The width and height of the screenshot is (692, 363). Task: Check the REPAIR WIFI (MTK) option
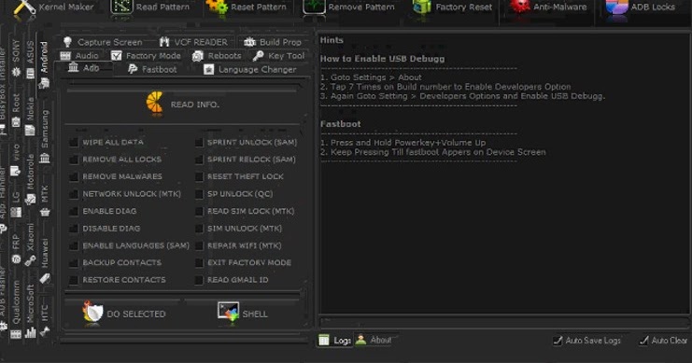coord(199,245)
